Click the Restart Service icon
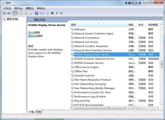Viewport: 165px width, 120px height. [x=62, y=13]
